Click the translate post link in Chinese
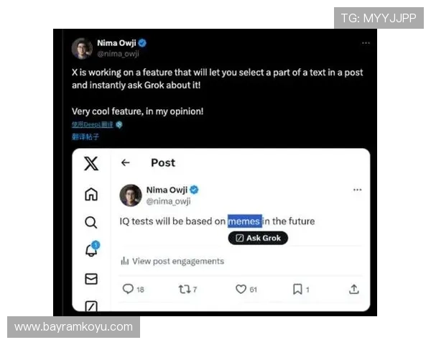 (85, 136)
